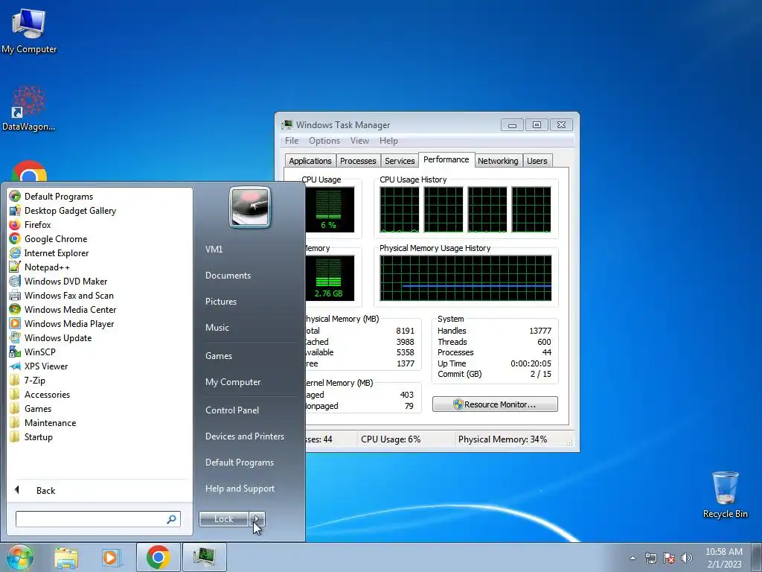Open Games in the right pane

(x=219, y=355)
